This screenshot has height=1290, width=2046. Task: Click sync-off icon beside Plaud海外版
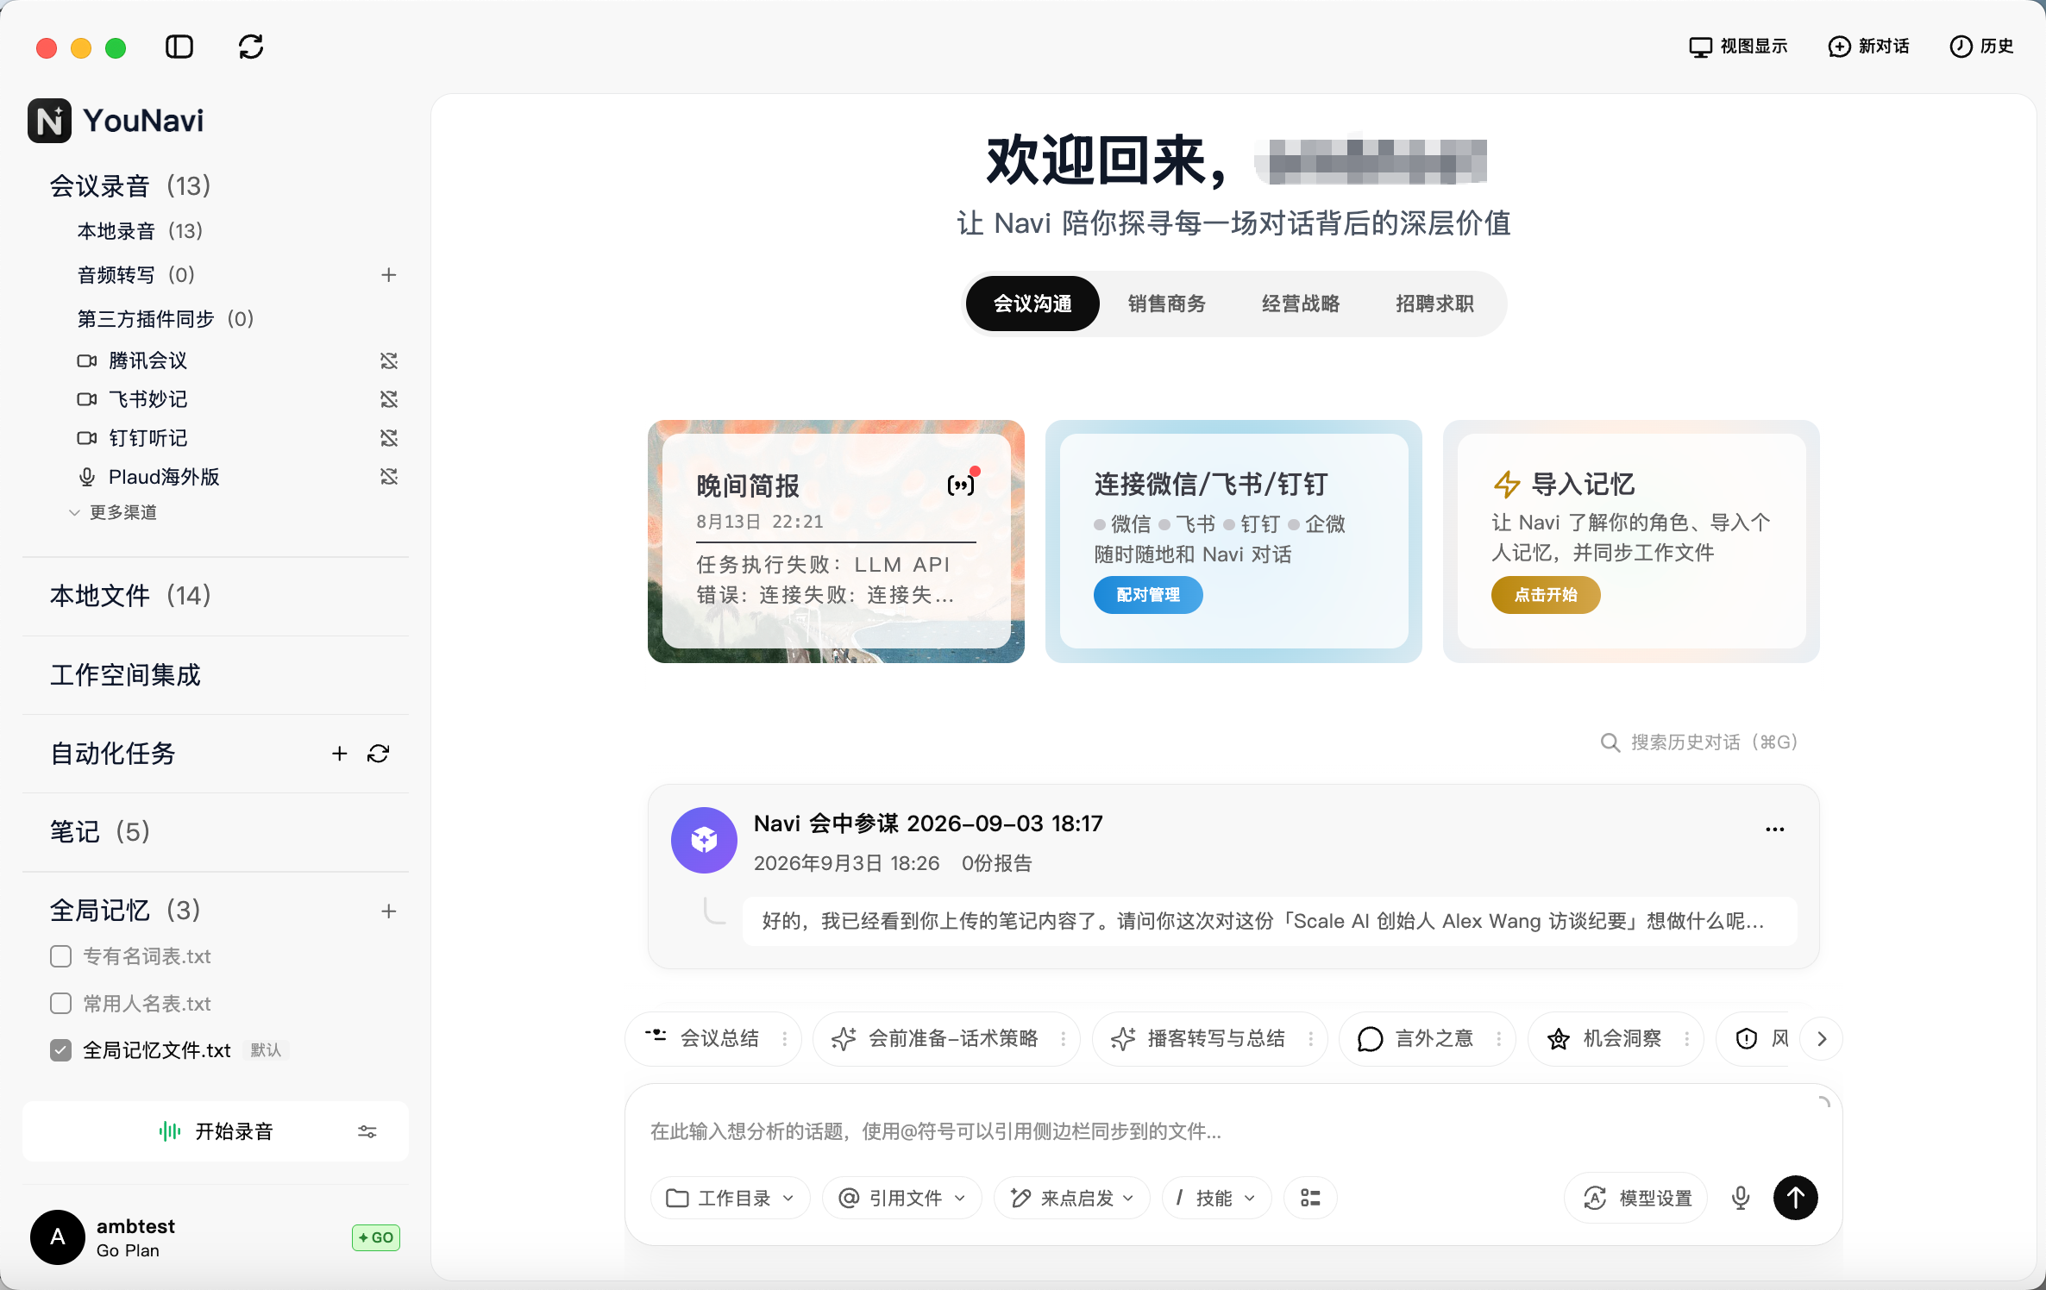(389, 477)
